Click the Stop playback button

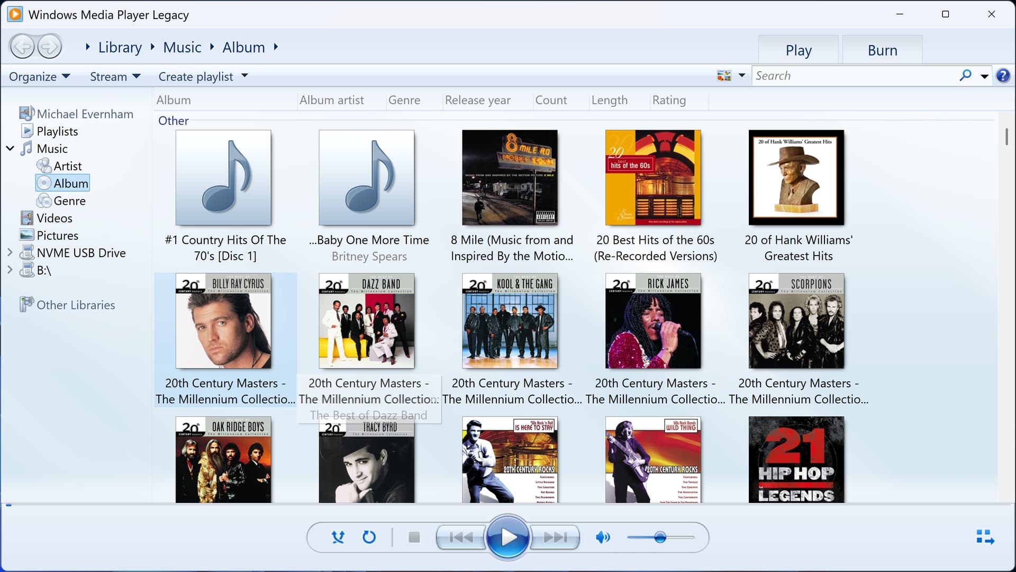click(x=414, y=538)
